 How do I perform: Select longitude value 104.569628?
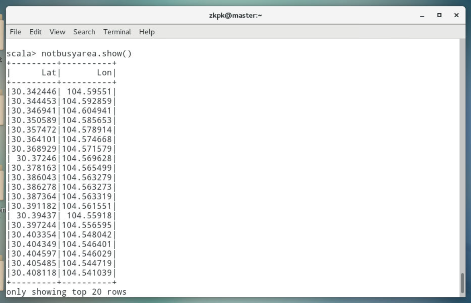pos(87,159)
